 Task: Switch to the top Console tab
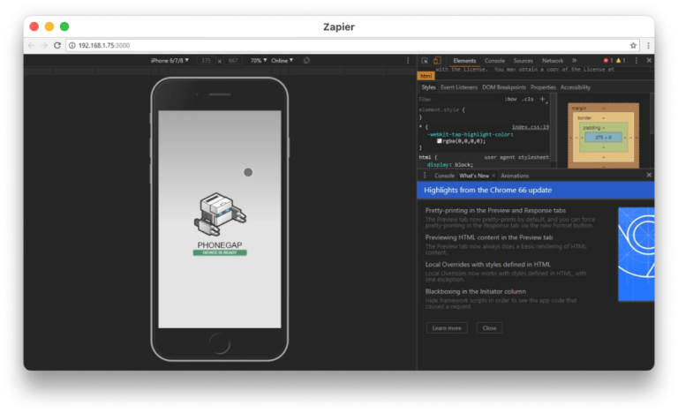(x=494, y=61)
